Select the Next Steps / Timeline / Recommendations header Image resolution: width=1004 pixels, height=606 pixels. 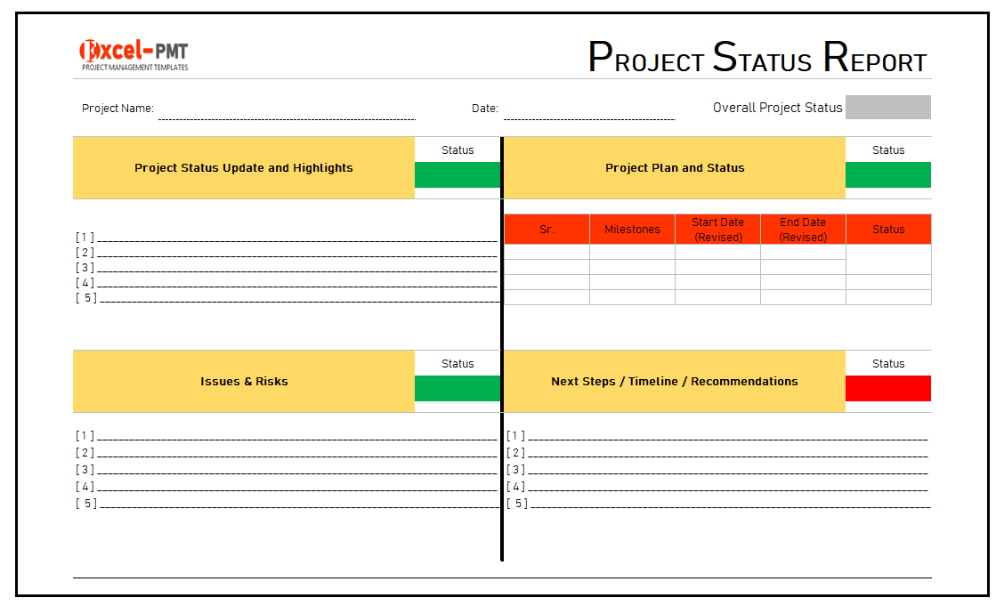tap(674, 382)
